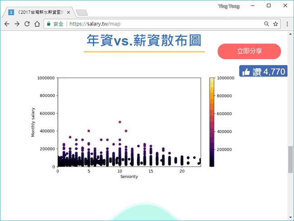Go back to the previous page

coord(7,24)
